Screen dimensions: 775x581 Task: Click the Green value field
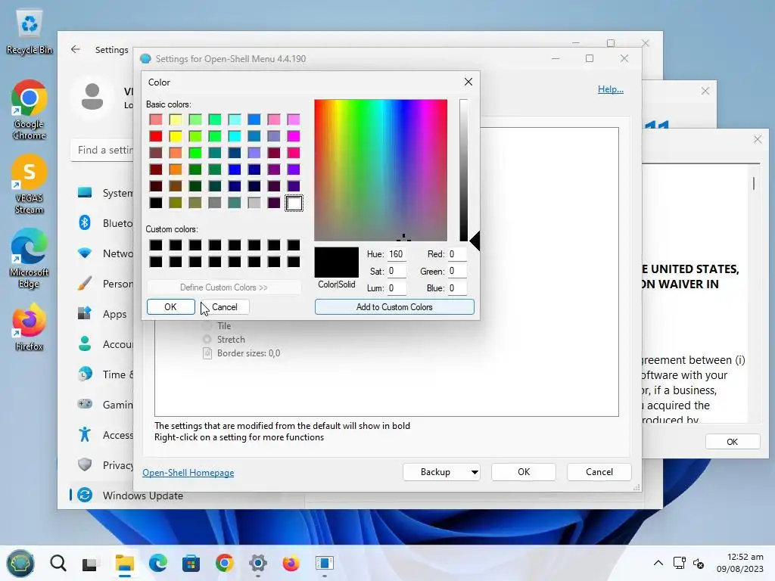(x=457, y=272)
